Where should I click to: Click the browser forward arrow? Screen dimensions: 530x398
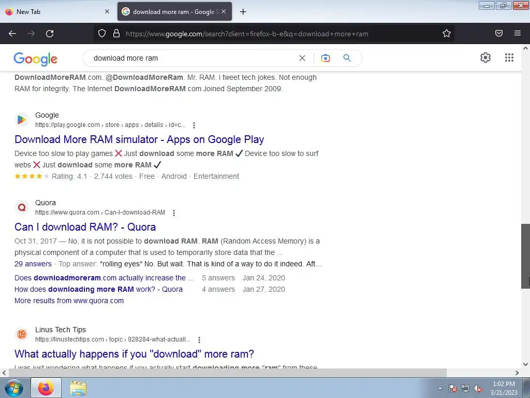click(x=31, y=34)
